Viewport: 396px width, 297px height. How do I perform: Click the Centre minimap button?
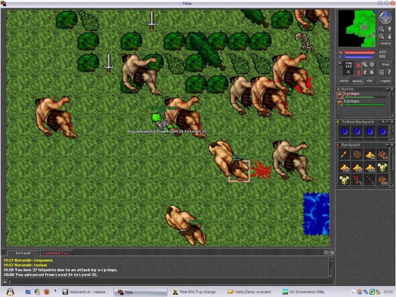pyautogui.click(x=386, y=43)
